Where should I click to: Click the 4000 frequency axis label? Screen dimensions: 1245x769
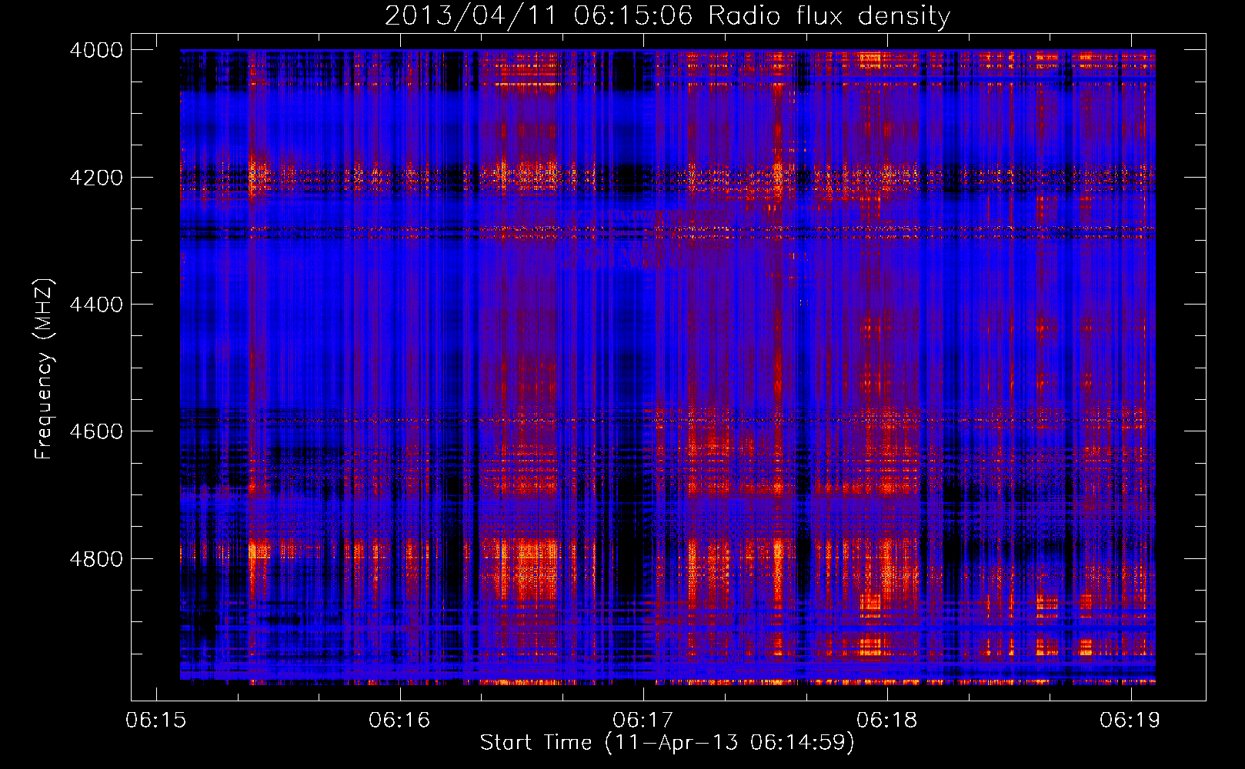96,50
